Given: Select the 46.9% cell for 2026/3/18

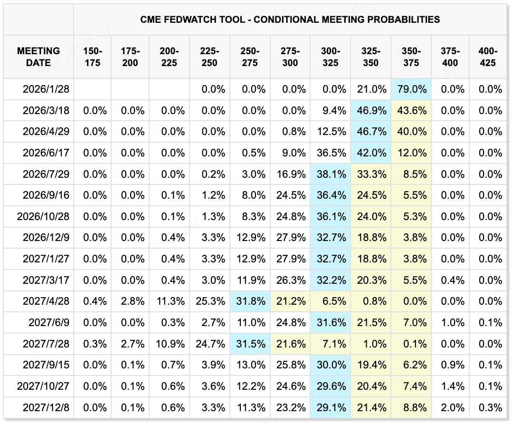Looking at the screenshot, I should click(370, 111).
